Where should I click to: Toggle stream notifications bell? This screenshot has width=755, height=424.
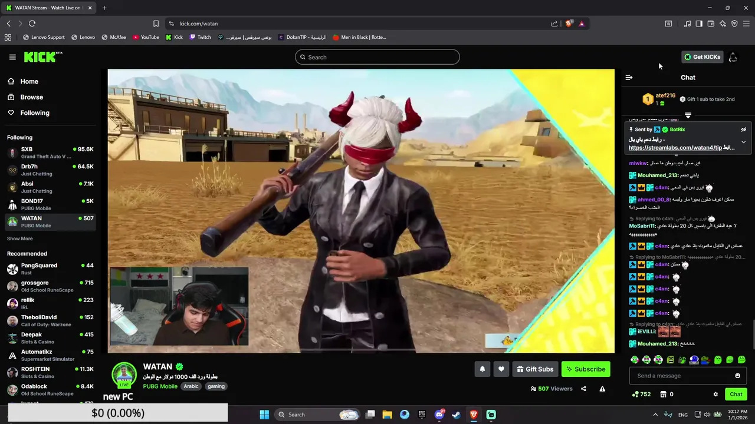482,369
